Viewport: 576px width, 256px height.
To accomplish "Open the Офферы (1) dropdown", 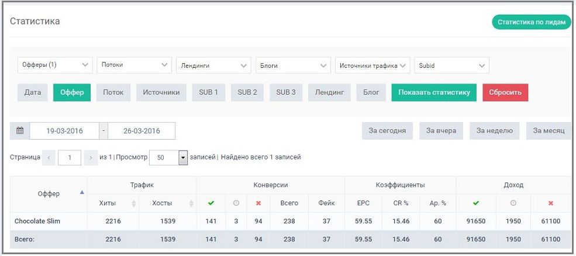I will tap(55, 65).
